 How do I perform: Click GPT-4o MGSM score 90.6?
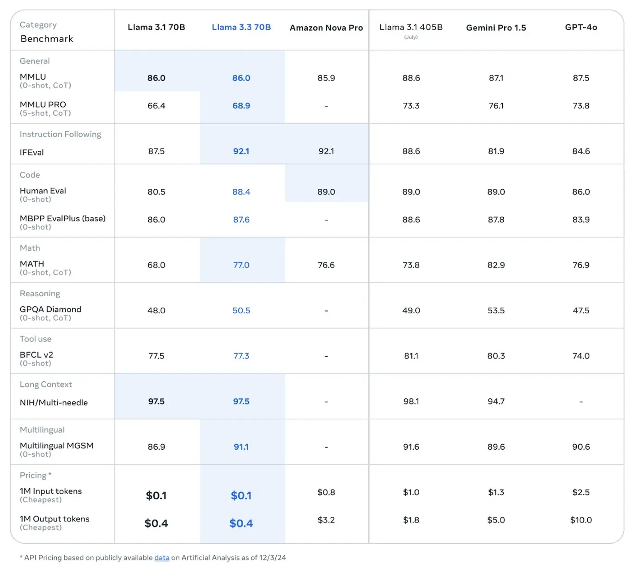(x=581, y=447)
